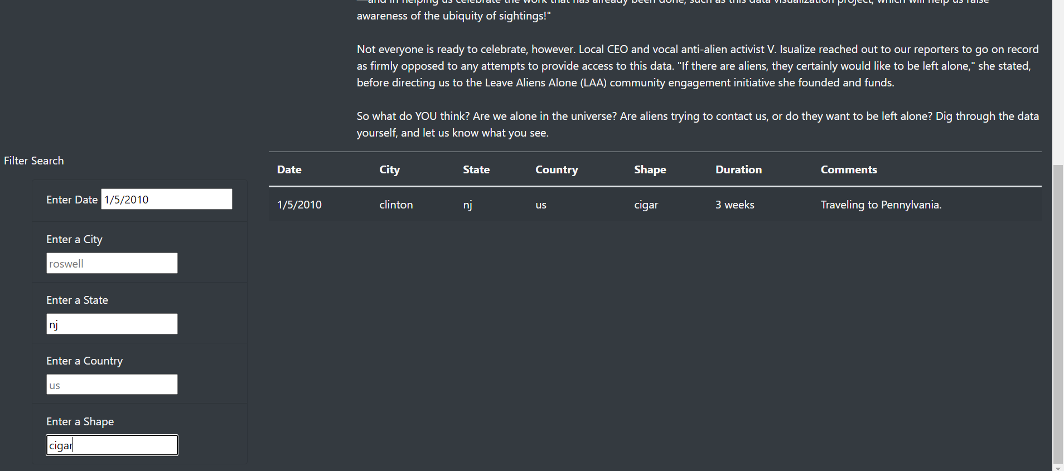Image resolution: width=1064 pixels, height=471 pixels.
Task: Click the Country column header
Action: pos(557,169)
